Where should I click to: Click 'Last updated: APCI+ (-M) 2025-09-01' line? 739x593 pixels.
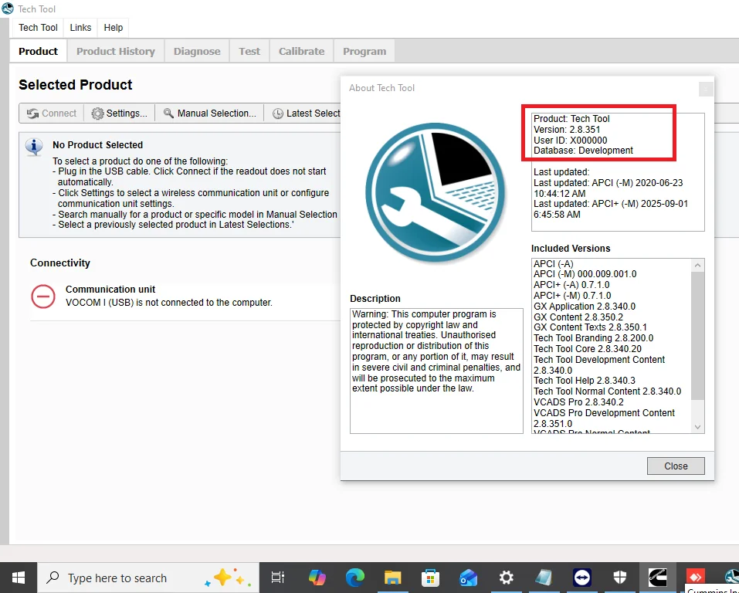coord(610,204)
